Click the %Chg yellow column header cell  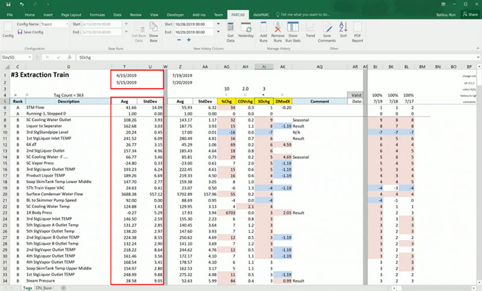[227, 101]
